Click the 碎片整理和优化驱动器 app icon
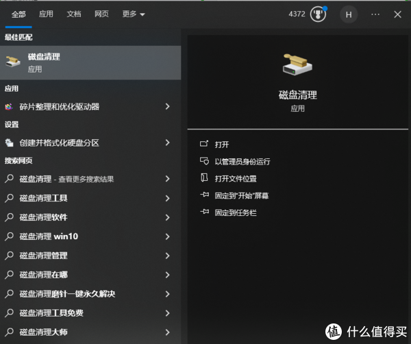411x344 pixels. click(x=10, y=107)
